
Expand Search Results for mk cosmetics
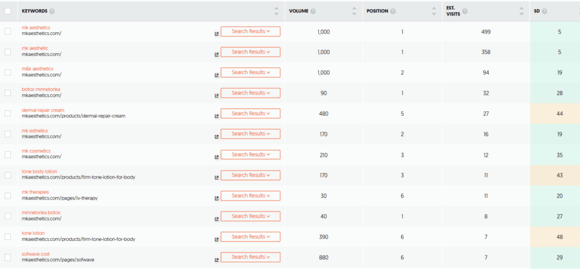coord(250,155)
